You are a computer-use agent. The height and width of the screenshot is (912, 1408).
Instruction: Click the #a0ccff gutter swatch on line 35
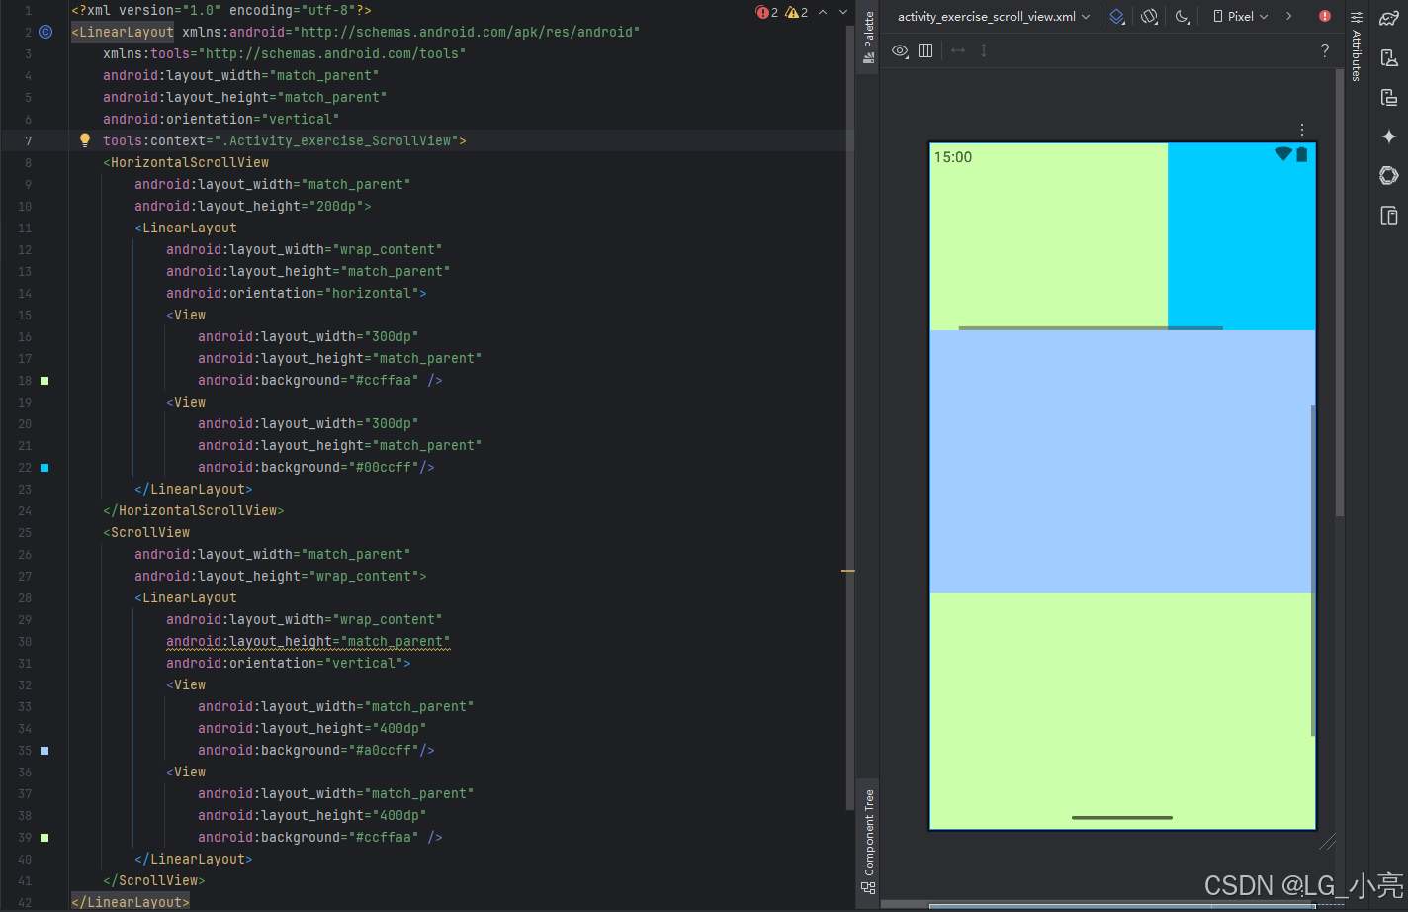tap(44, 751)
